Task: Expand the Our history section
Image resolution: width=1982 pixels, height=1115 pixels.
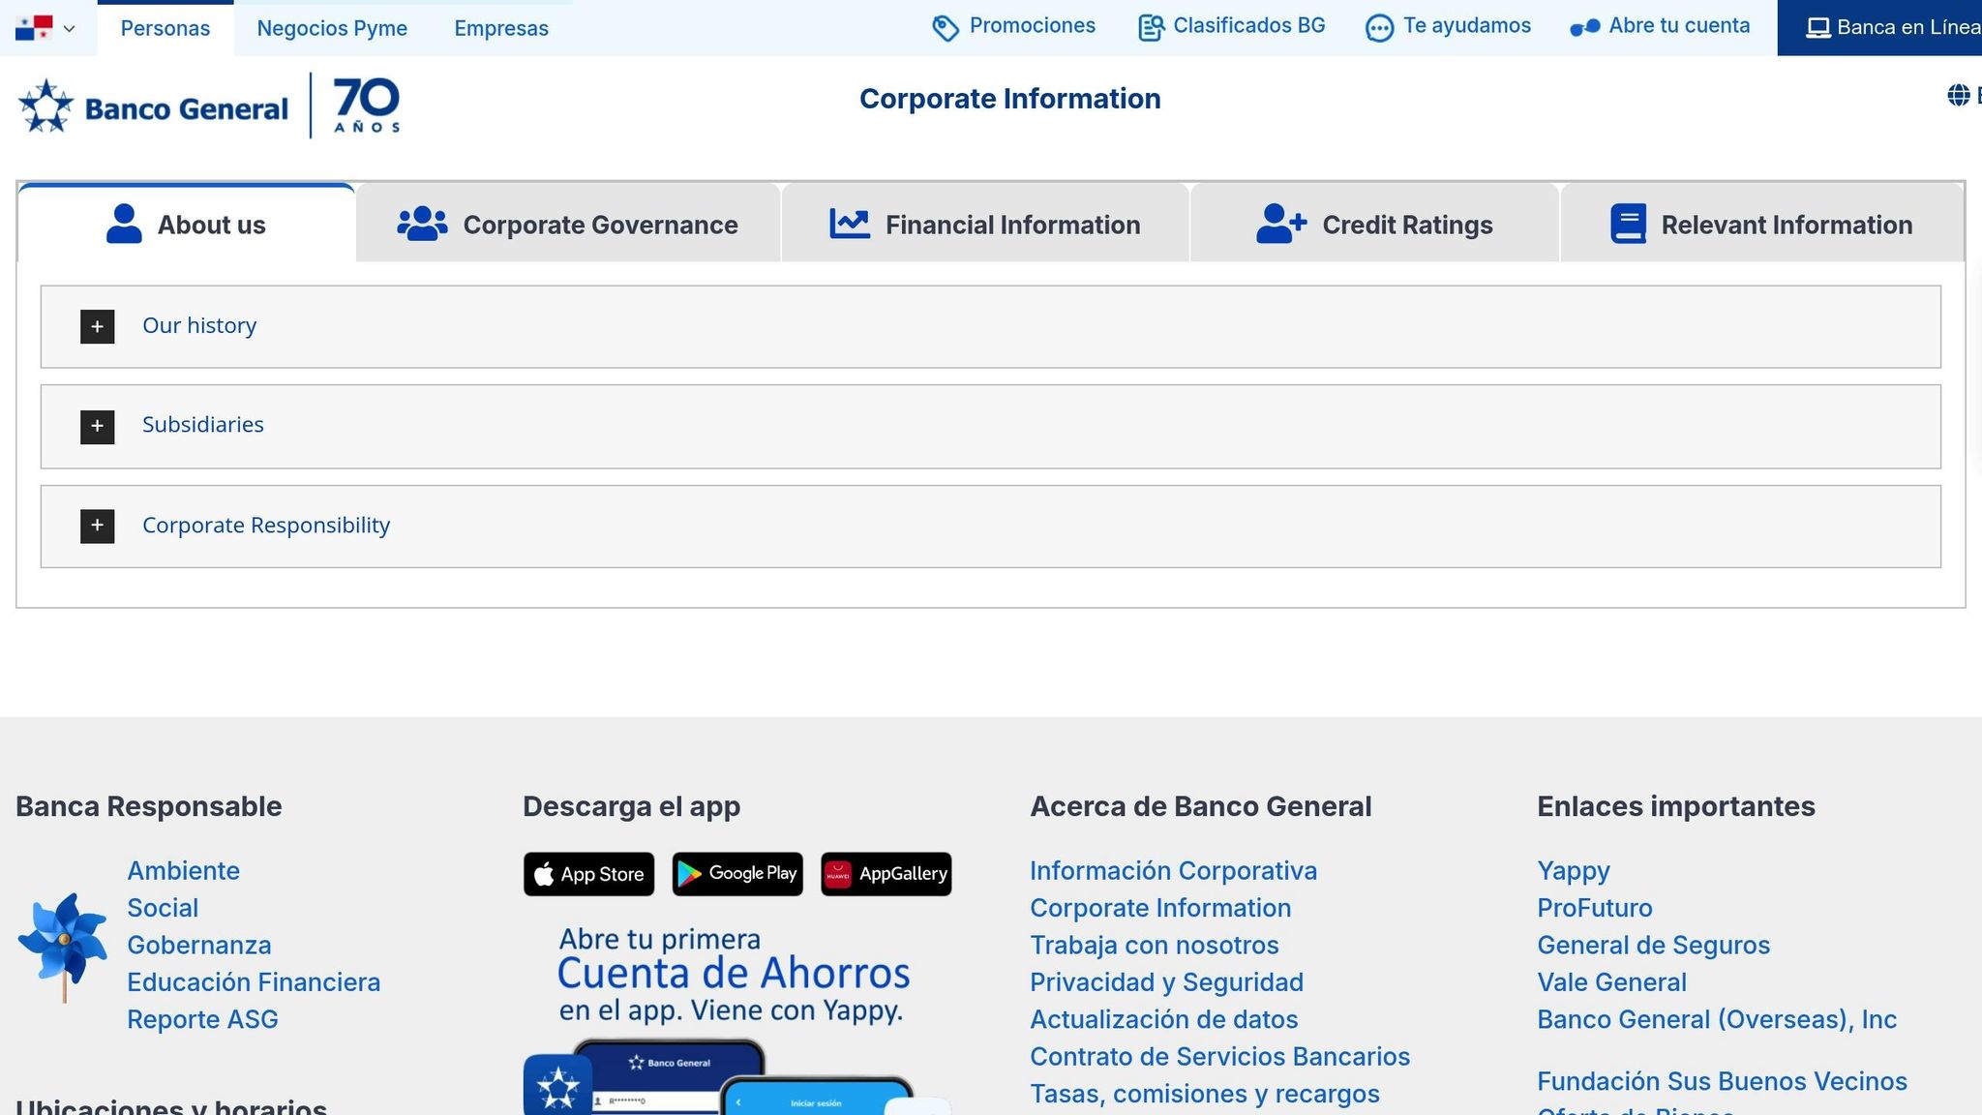Action: tap(97, 326)
